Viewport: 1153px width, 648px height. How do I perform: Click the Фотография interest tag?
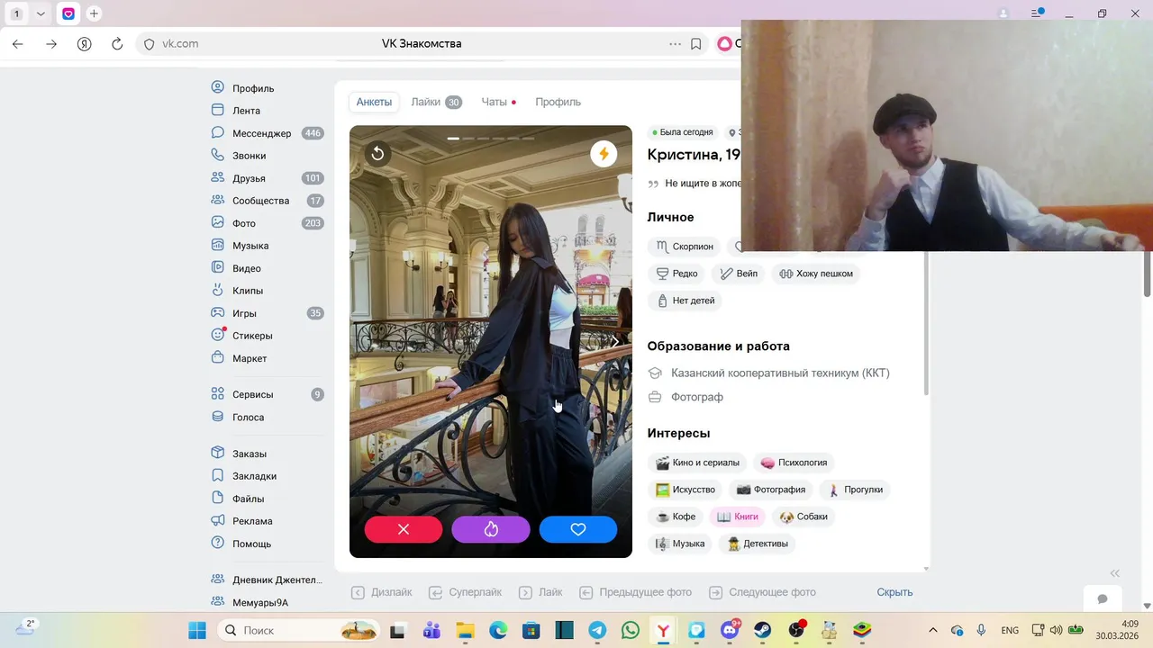770,490
